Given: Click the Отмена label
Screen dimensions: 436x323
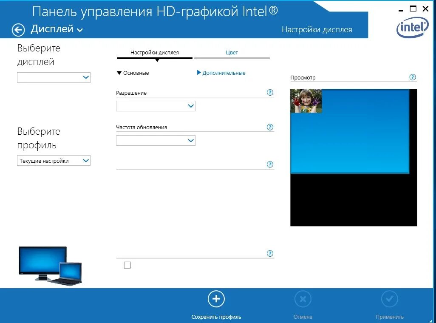Looking at the screenshot, I should point(303,317).
